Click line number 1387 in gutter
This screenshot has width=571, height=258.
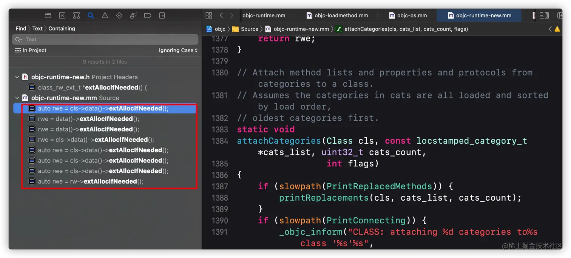click(x=220, y=186)
